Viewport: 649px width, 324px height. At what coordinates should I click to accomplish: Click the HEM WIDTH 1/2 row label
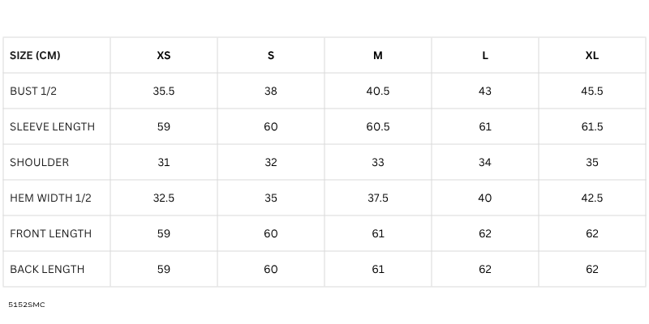point(50,198)
